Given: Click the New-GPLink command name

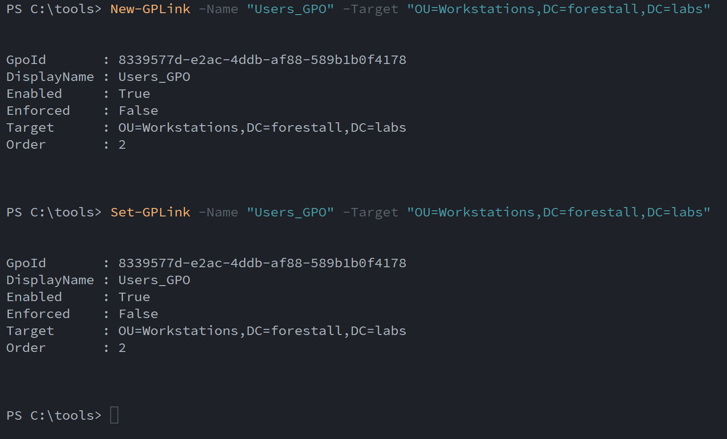Looking at the screenshot, I should 150,9.
